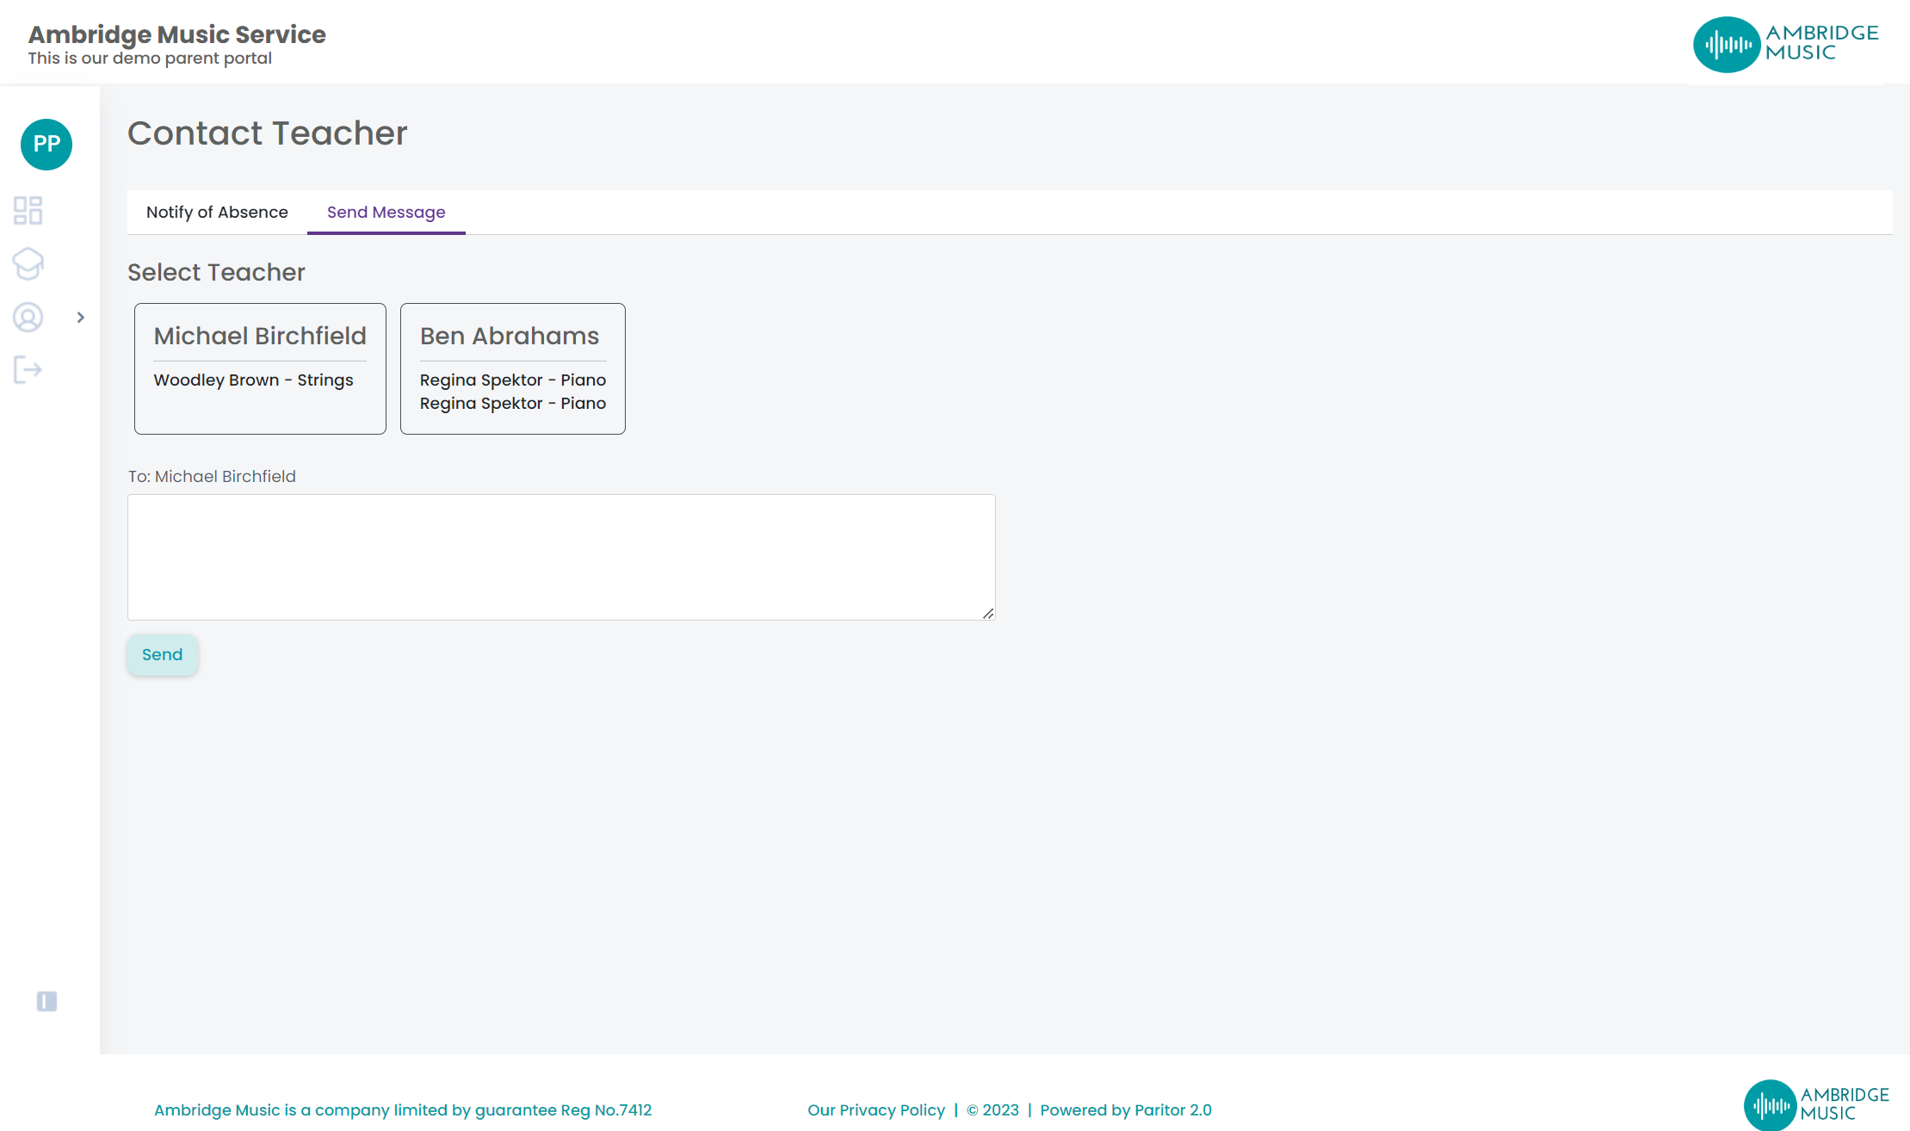The image size is (1910, 1131).
Task: Click 'This is our demo parent portal' subtitle
Action: pos(150,59)
